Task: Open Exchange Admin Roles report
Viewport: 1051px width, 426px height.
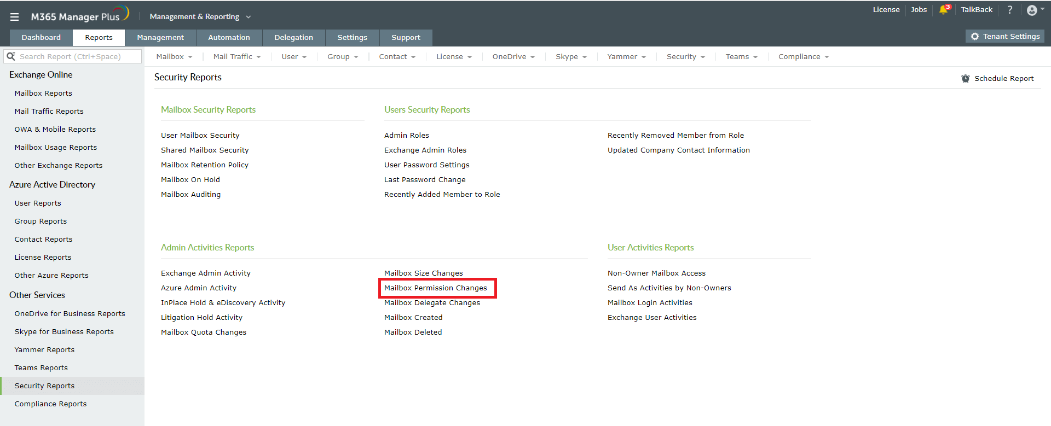Action: point(425,150)
